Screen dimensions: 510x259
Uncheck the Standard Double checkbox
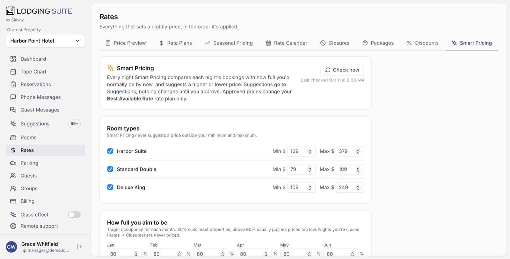tap(110, 169)
